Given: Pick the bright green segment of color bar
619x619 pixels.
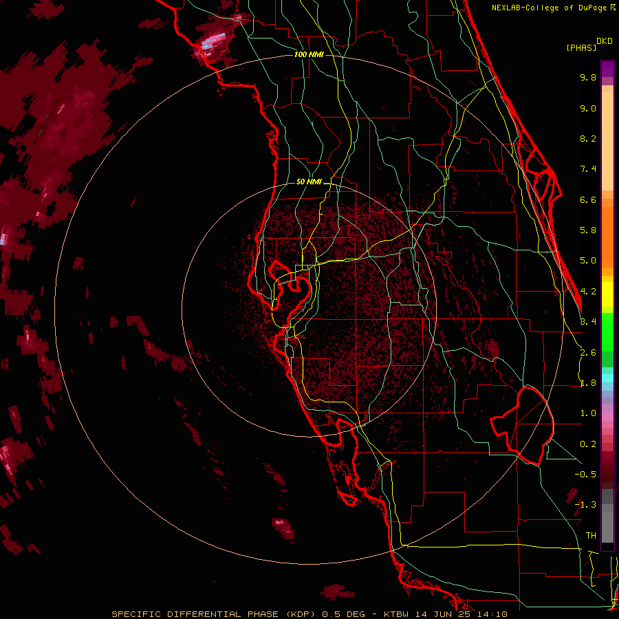Looking at the screenshot, I should (607, 334).
